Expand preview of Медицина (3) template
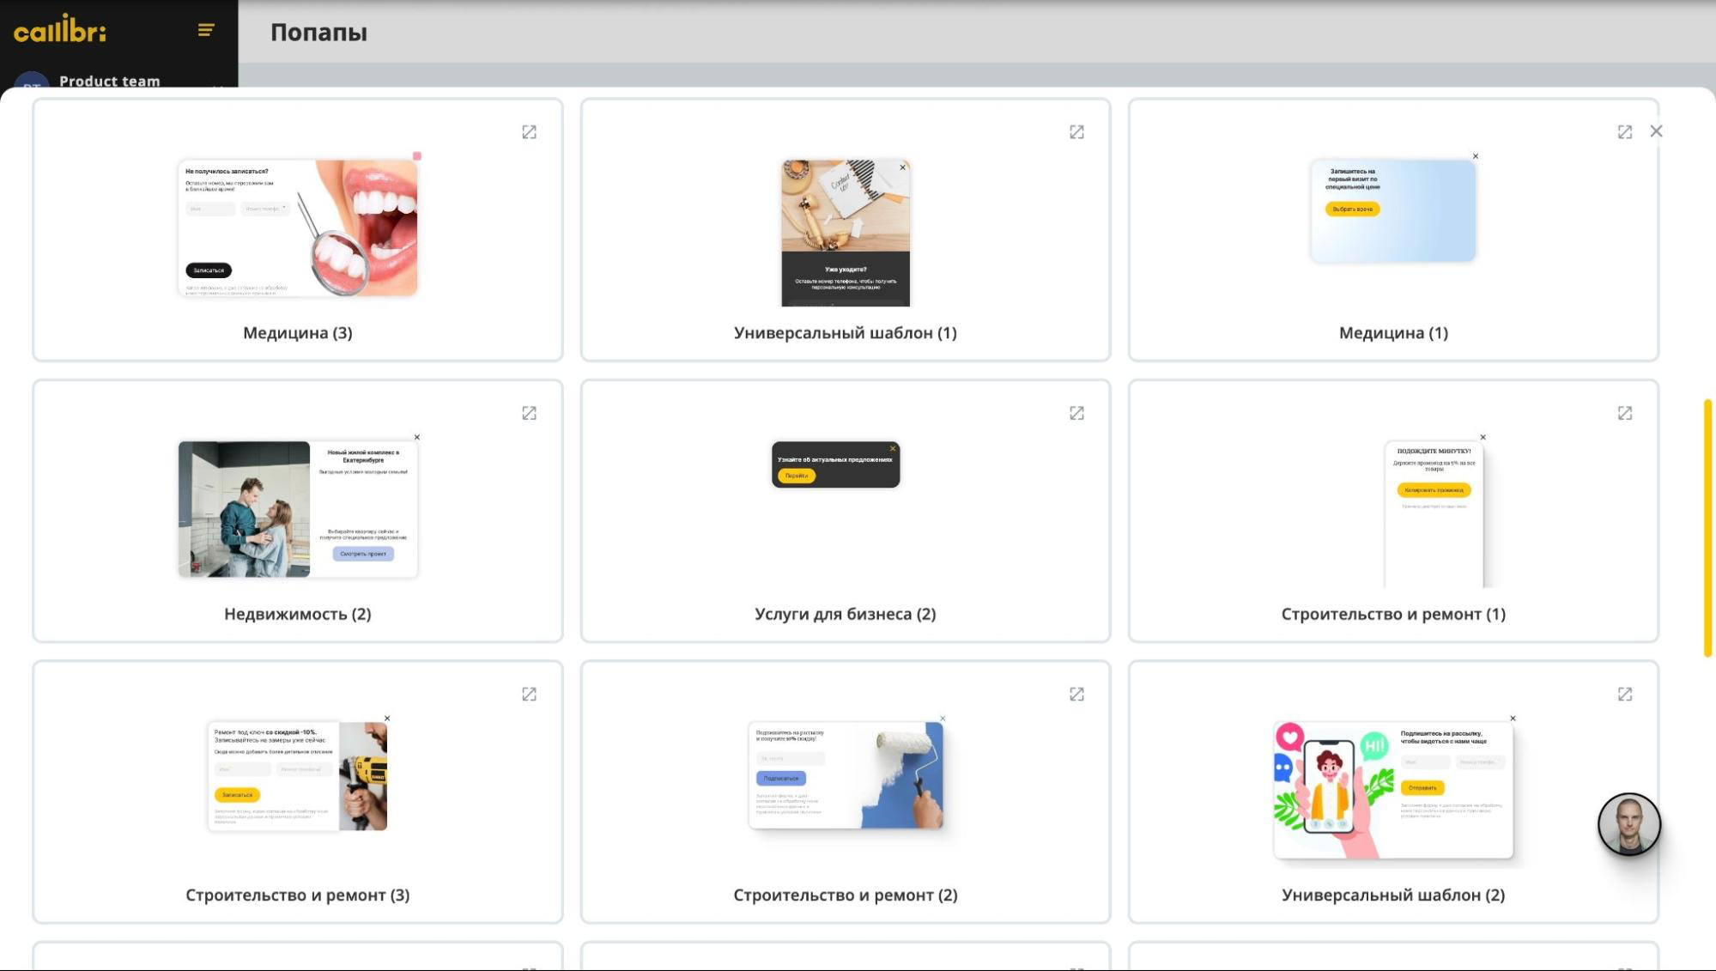1716x971 pixels. 529,132
